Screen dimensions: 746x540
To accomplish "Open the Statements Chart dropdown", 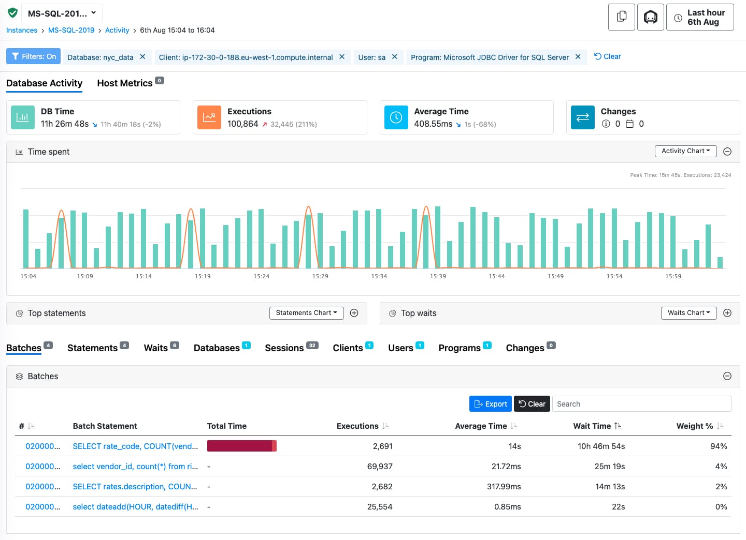I will point(306,313).
